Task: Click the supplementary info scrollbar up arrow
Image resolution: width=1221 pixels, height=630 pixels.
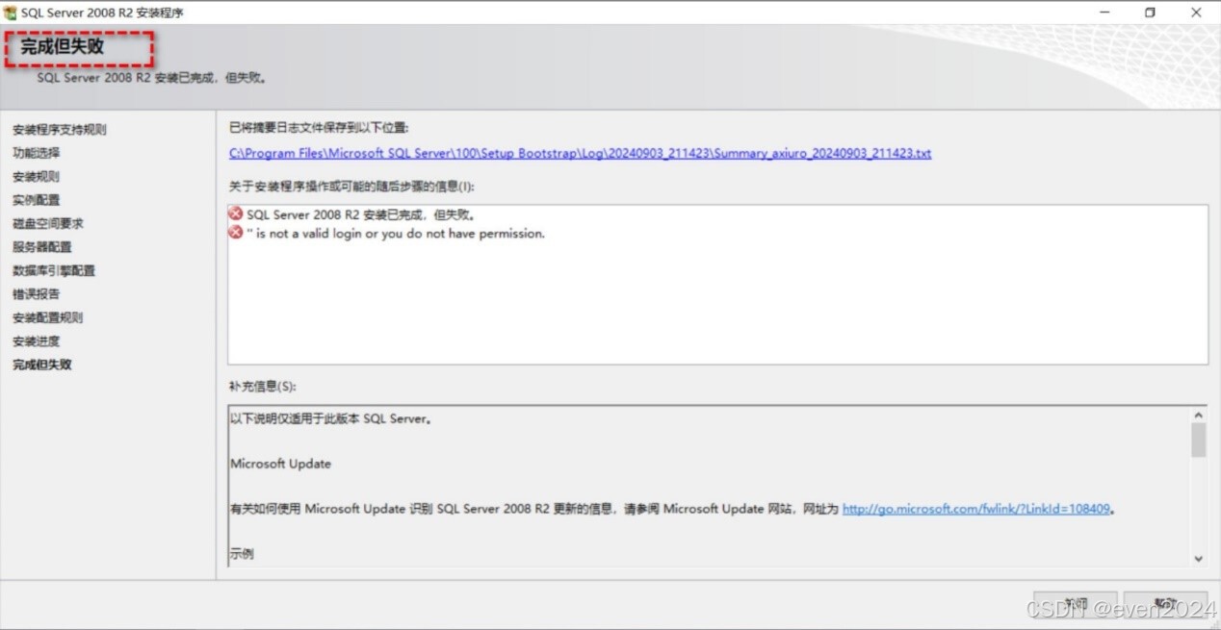Action: tap(1199, 416)
